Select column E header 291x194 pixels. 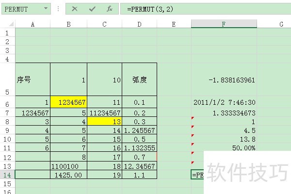tap(174, 24)
